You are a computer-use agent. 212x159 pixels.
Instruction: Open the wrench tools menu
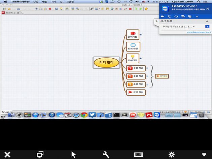(106, 155)
